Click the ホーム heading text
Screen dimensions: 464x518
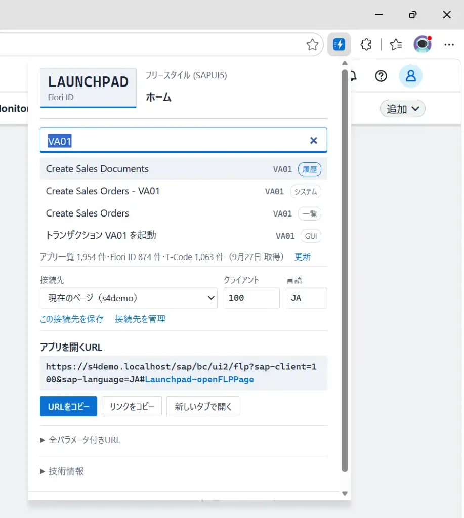click(159, 97)
